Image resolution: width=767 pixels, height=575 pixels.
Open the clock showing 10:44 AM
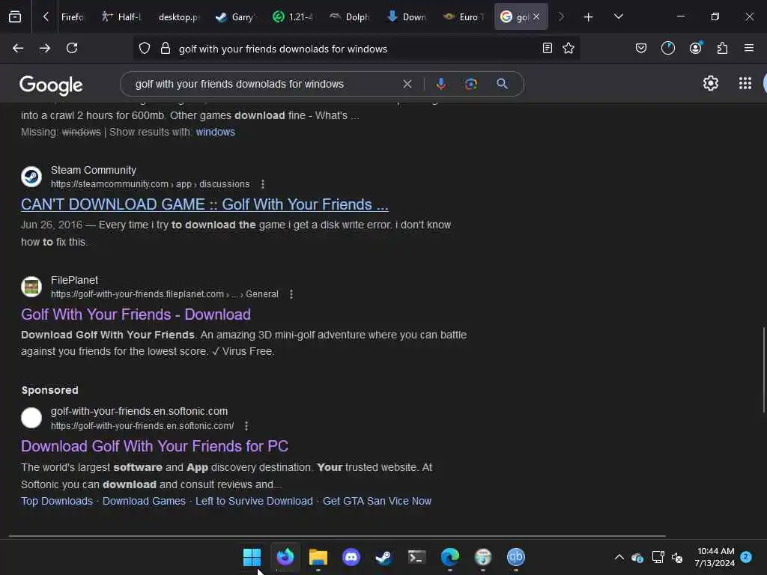[x=715, y=557]
